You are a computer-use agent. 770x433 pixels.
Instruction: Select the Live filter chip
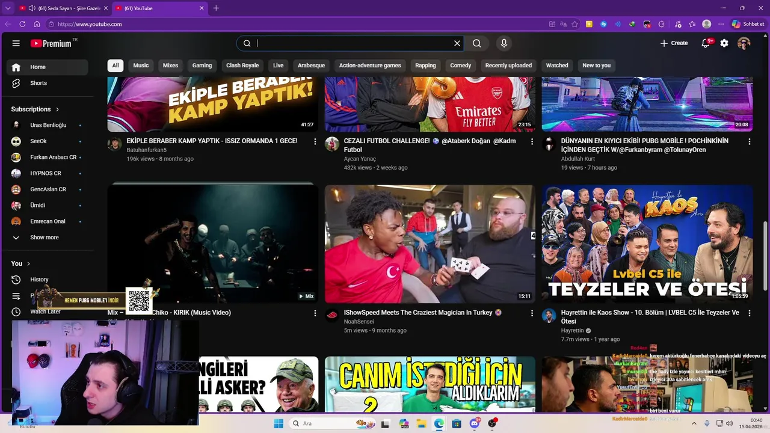coord(278,66)
